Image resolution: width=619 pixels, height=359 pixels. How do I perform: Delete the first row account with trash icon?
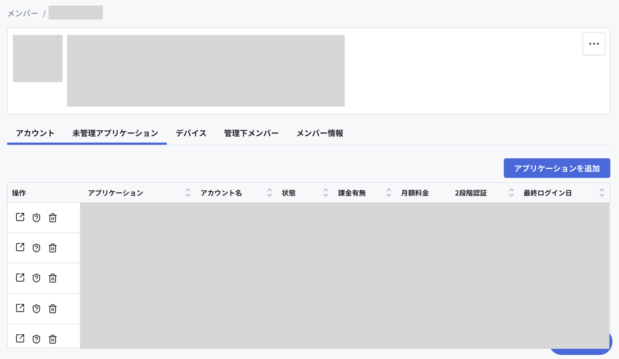tap(53, 218)
